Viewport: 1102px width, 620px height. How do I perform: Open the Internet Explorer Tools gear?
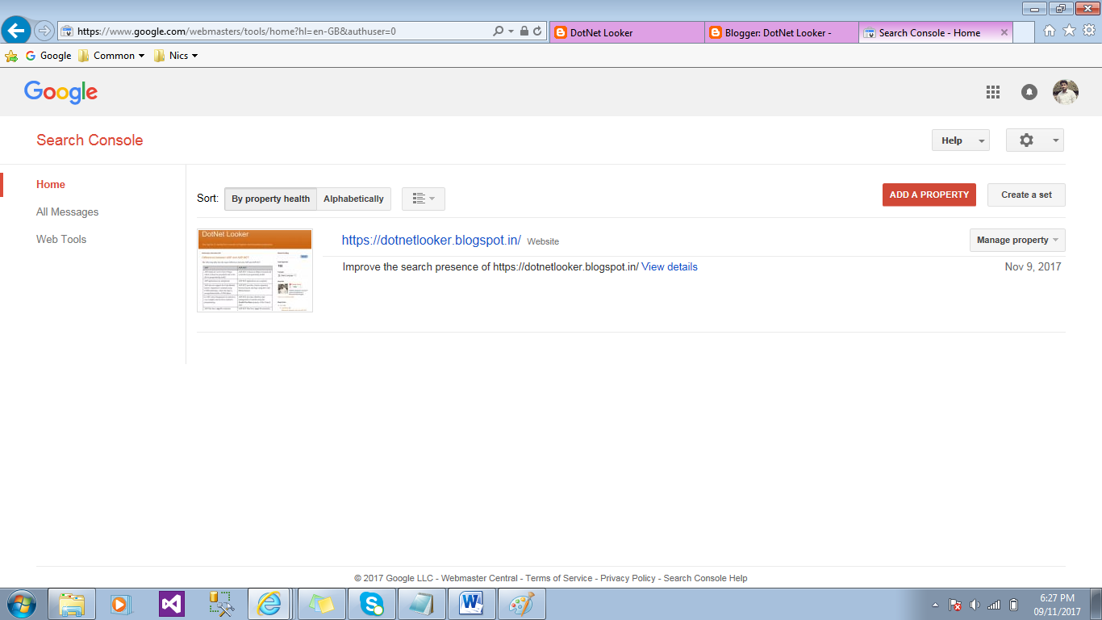(x=1089, y=31)
